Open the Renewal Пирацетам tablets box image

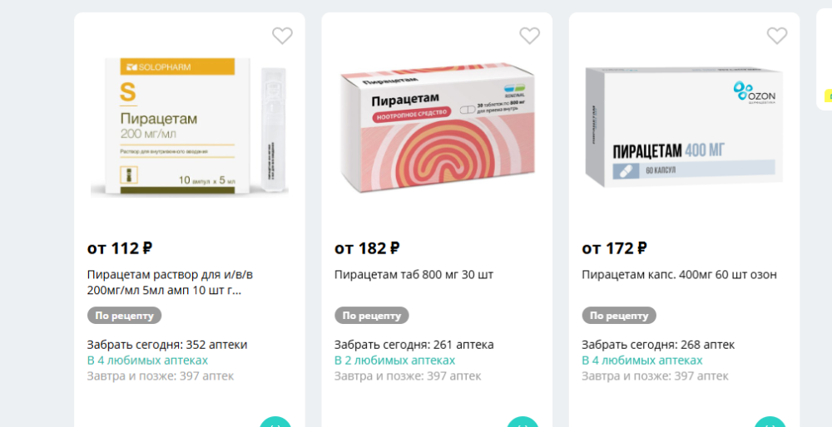pos(437,128)
